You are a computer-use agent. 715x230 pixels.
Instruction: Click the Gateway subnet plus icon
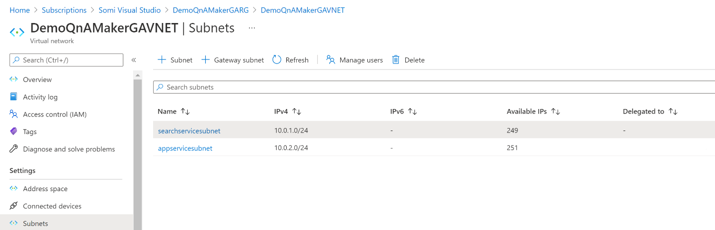click(x=205, y=60)
